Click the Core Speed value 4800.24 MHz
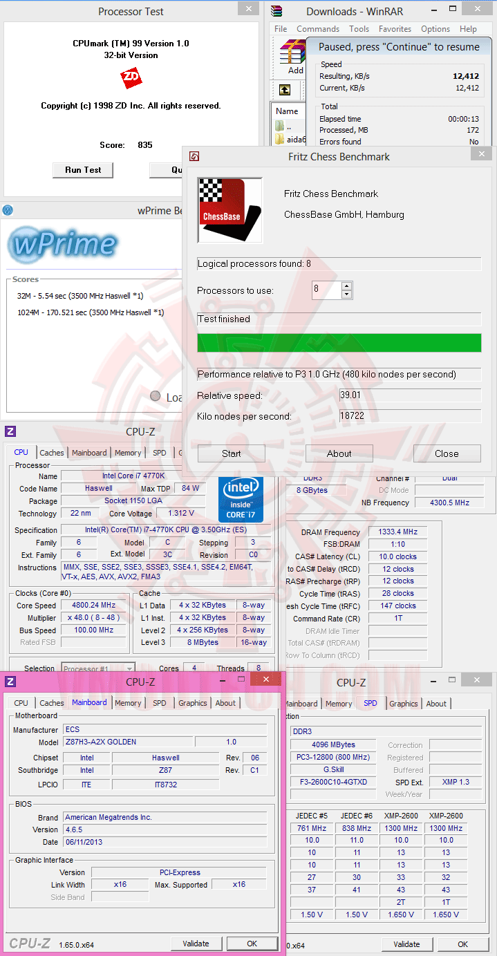The image size is (497, 956). 93,606
